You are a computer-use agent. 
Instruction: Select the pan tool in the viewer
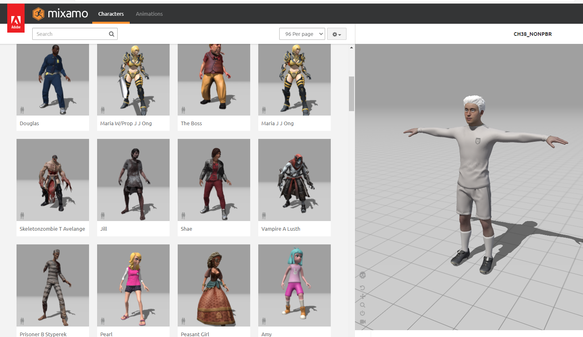tap(362, 297)
